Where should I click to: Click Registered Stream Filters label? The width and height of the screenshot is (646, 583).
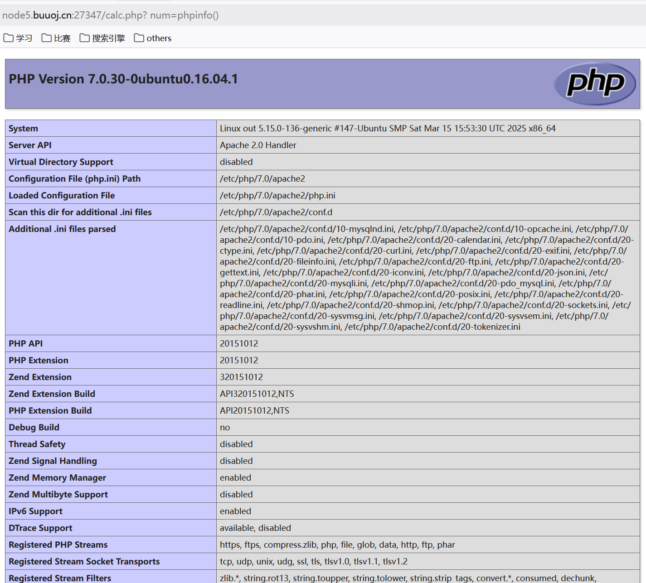(x=60, y=578)
